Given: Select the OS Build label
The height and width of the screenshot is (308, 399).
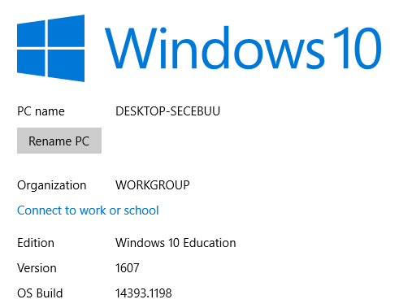Looking at the screenshot, I should coord(40,293).
